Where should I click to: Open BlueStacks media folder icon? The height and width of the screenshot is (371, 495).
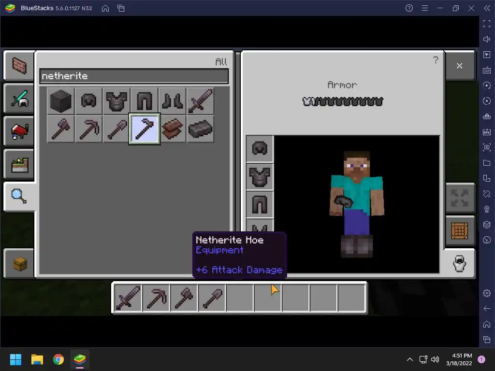point(487,163)
